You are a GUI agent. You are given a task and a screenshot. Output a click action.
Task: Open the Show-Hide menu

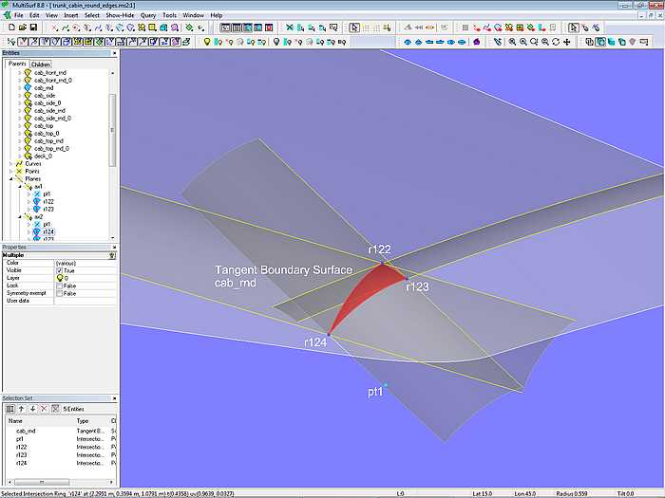tap(119, 16)
